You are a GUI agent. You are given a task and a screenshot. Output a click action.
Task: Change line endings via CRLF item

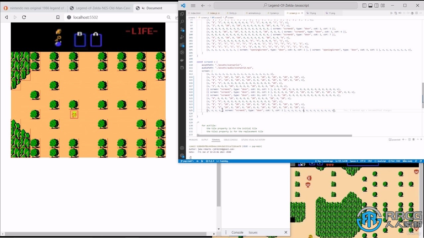click(x=370, y=161)
